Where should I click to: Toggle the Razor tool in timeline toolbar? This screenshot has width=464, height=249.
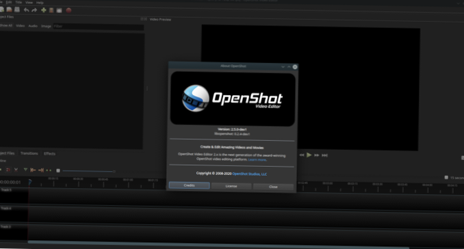16,170
